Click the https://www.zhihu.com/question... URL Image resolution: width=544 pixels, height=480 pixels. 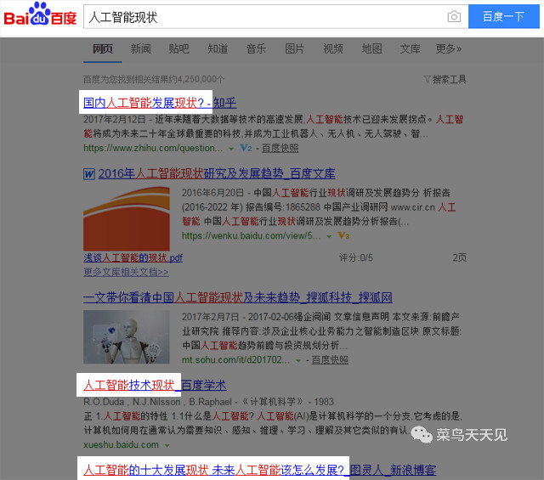click(x=153, y=148)
